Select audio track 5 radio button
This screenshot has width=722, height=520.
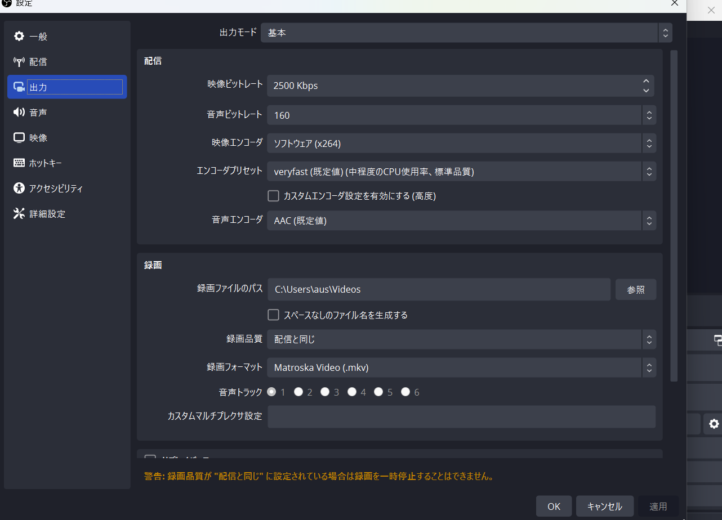pyautogui.click(x=378, y=392)
